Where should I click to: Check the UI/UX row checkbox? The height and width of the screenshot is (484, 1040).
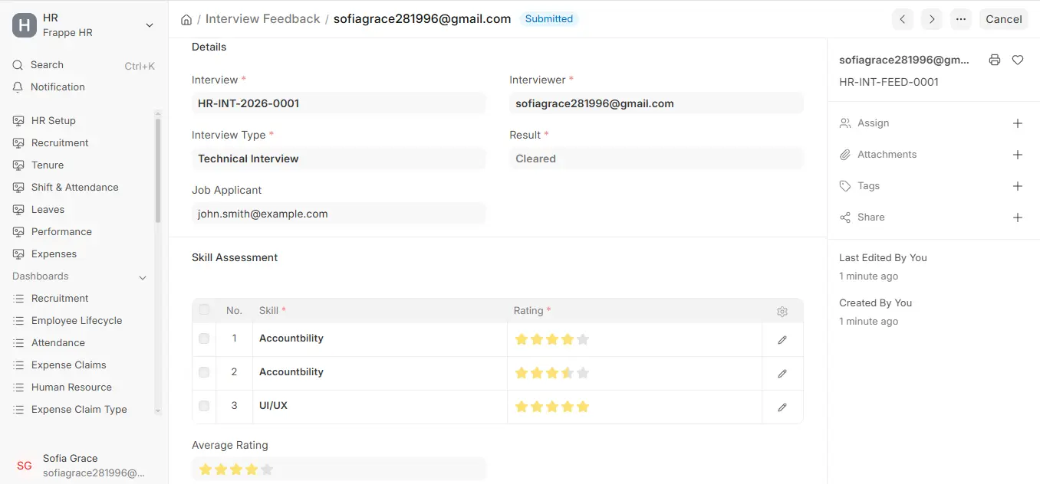tap(204, 406)
